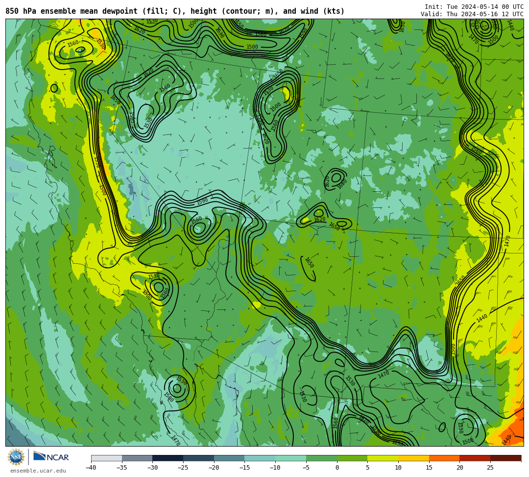Image resolution: width=529 pixels, height=477 pixels.
Task: Pick the orange 15 to 20 swatch
Action: coord(444,458)
